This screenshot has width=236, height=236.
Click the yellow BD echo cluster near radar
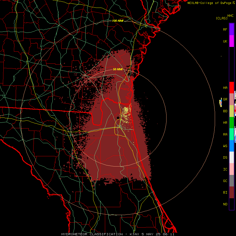coord(126,114)
